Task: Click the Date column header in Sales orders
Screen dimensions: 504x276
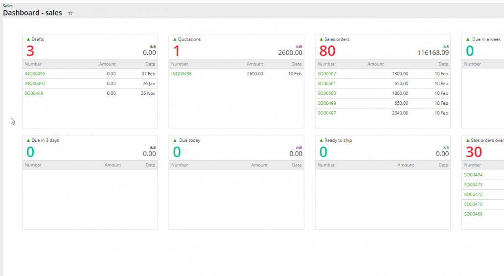Action: [x=443, y=64]
